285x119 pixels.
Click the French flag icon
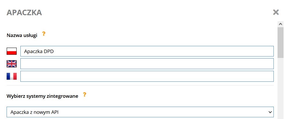coord(12,76)
